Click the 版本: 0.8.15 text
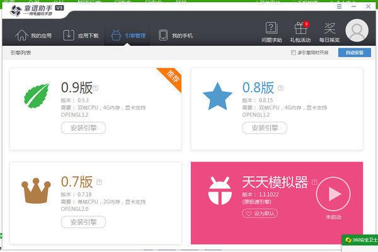The image size is (378, 252). click(x=258, y=100)
